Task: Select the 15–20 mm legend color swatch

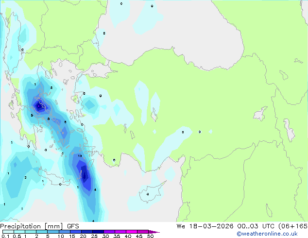Action: [76, 232]
